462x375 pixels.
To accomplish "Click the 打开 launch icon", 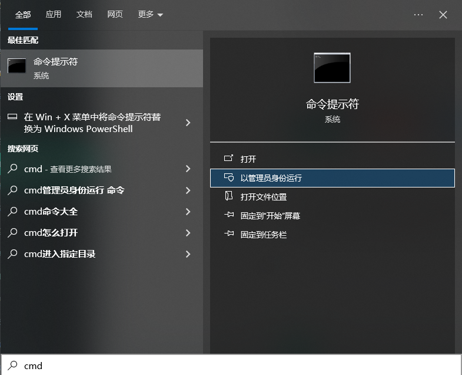I will pos(229,159).
